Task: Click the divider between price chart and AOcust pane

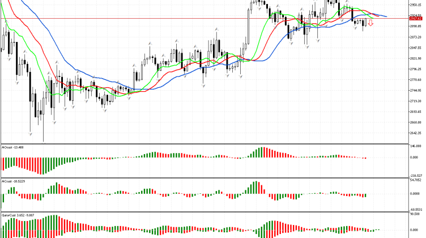Action: 204,143
